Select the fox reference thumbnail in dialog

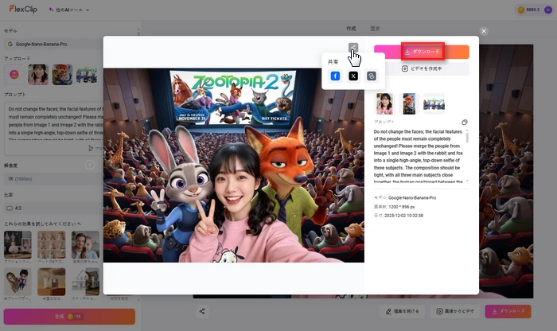pyautogui.click(x=409, y=103)
